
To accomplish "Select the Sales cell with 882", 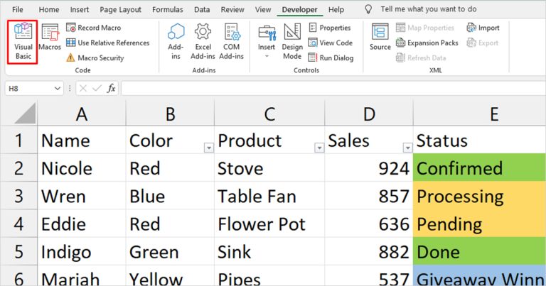I will point(369,252).
